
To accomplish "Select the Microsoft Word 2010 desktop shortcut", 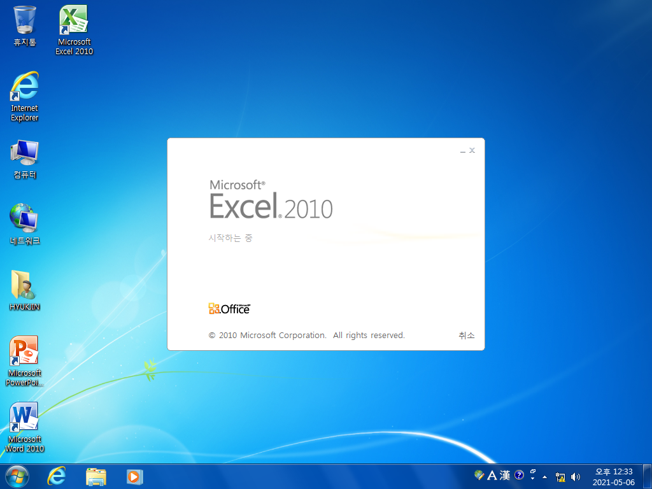I will click(25, 427).
